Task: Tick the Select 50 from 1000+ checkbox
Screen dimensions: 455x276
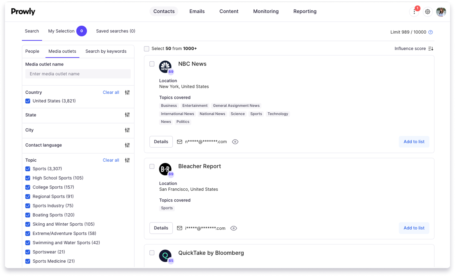Action: click(147, 49)
